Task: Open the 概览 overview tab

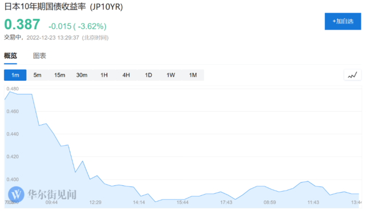Action: coord(10,56)
